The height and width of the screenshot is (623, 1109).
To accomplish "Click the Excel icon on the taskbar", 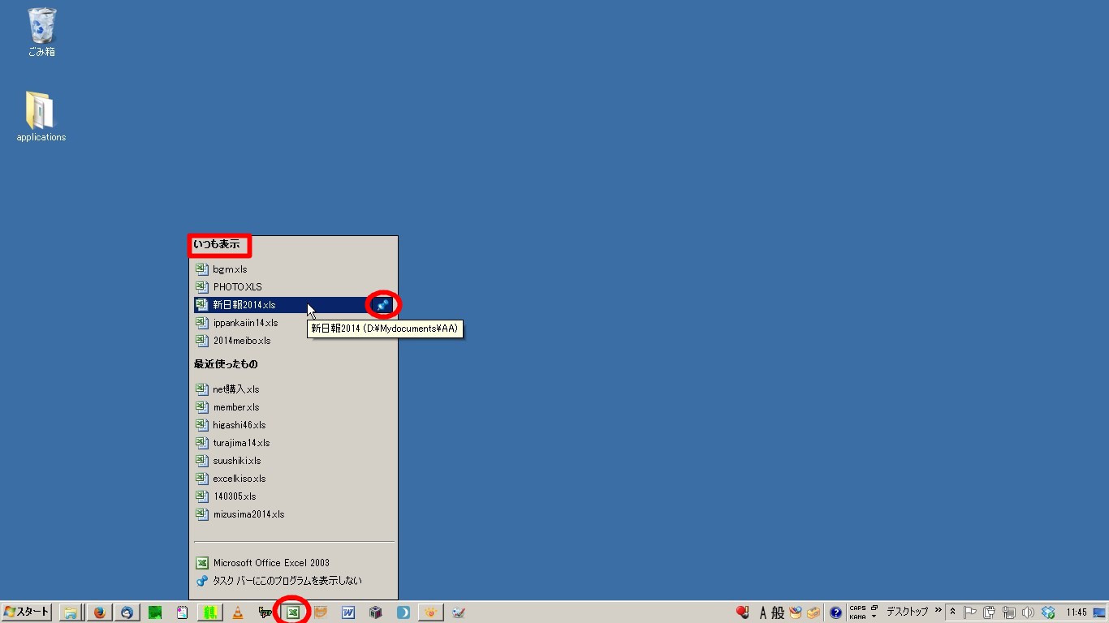I will tap(293, 612).
